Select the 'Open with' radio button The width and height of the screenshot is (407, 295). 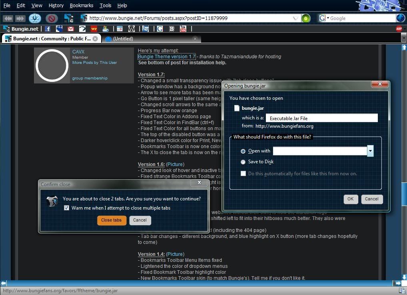(x=243, y=151)
